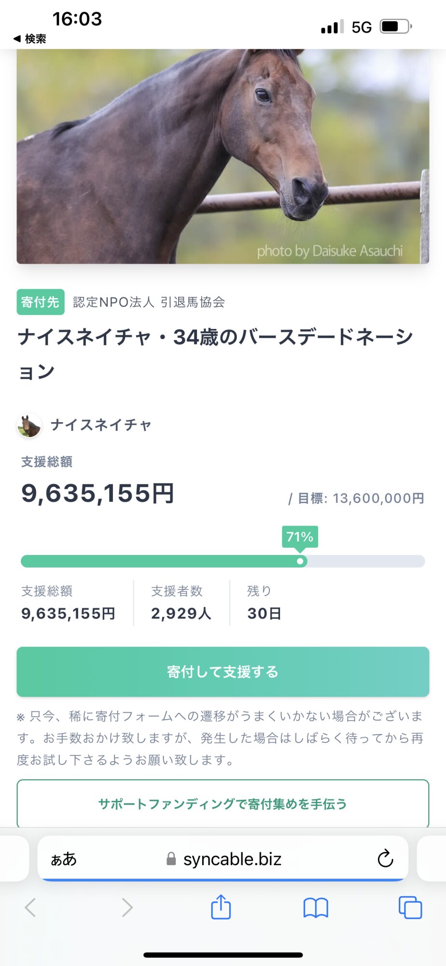Open Safari bookmarks book icon
The image size is (446, 966).
(316, 908)
